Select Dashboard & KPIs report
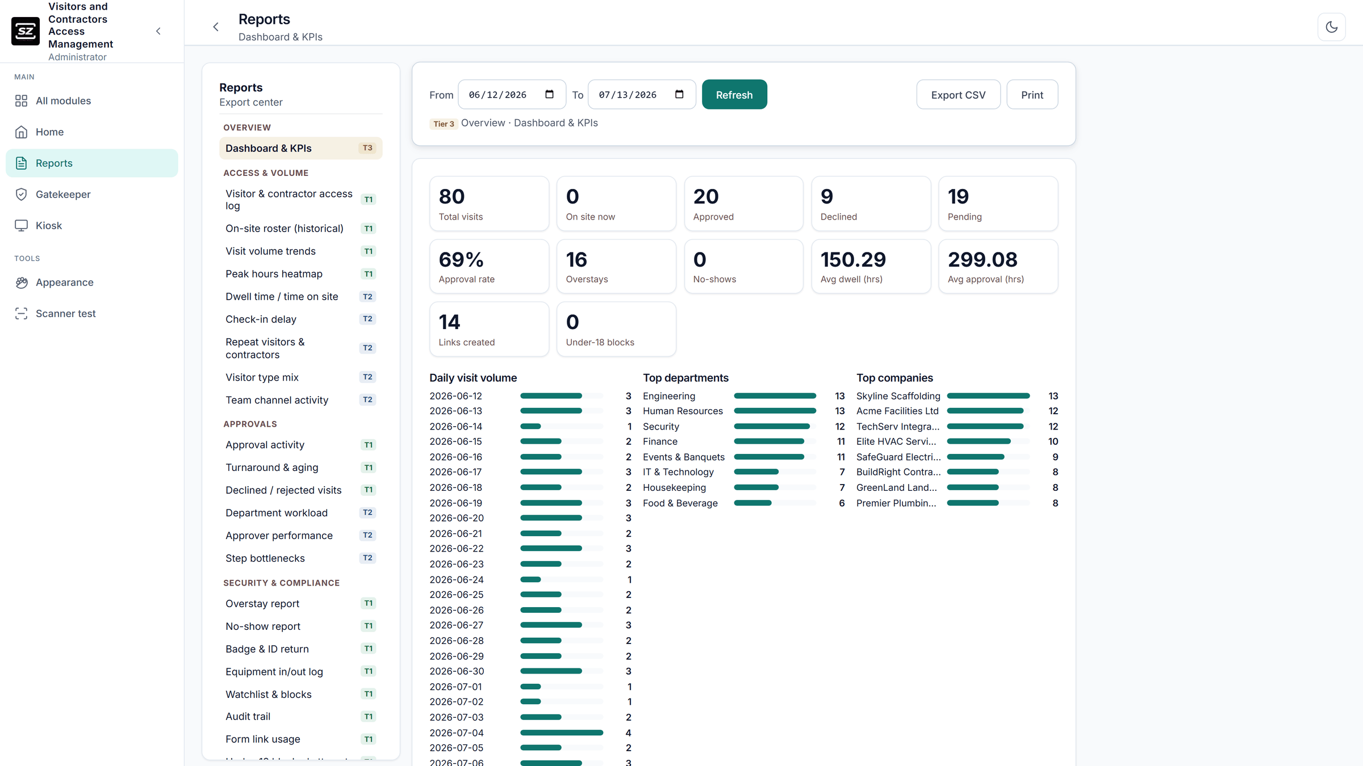Screen dimensions: 1363x766 click(x=300, y=148)
